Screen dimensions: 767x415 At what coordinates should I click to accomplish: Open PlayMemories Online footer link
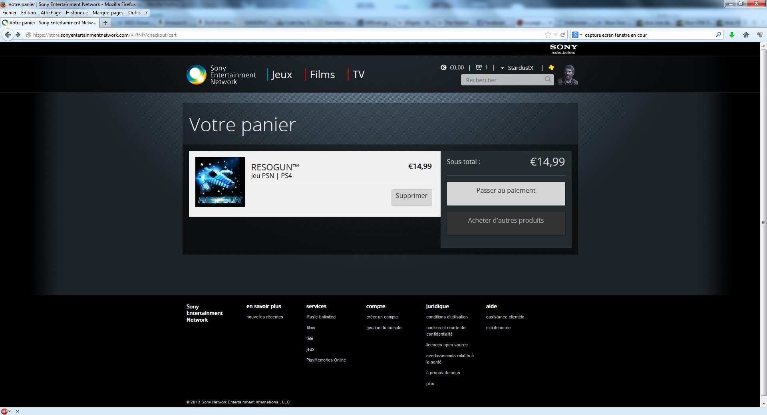(x=326, y=360)
